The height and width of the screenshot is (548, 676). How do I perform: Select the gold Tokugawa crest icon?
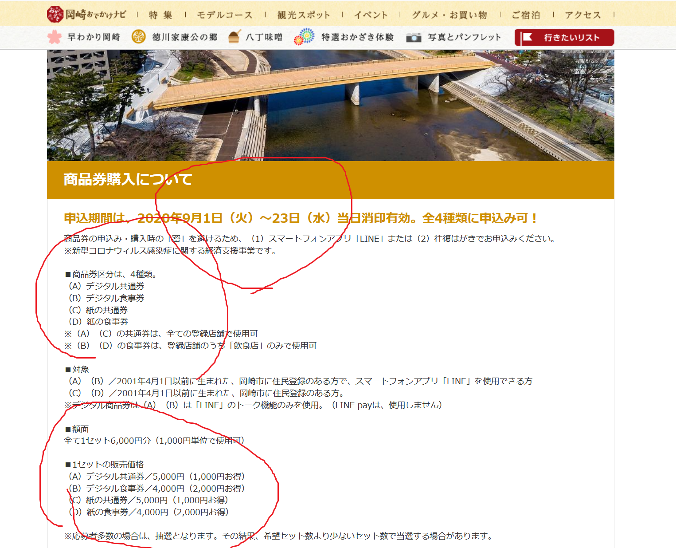tap(139, 37)
